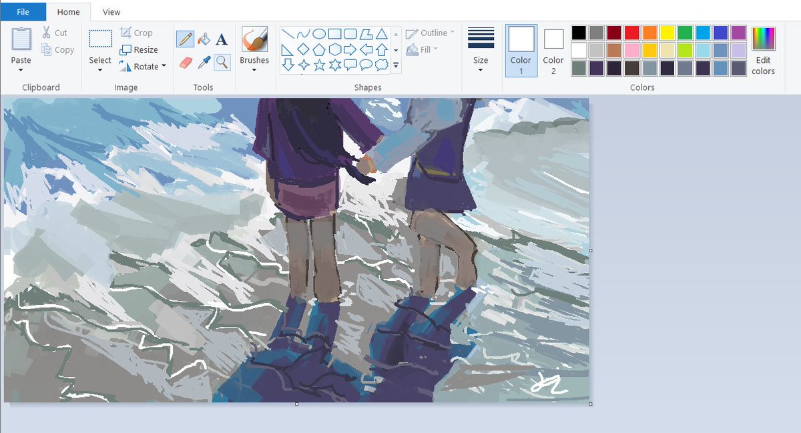
Task: Choose the Rounded rectangular callout shape
Action: 350,65
